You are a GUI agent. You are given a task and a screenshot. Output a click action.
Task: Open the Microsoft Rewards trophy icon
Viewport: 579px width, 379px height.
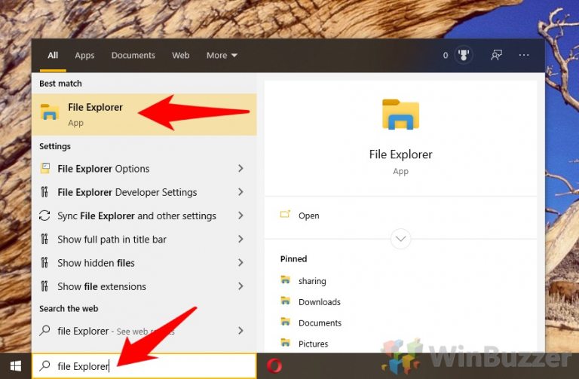(463, 55)
